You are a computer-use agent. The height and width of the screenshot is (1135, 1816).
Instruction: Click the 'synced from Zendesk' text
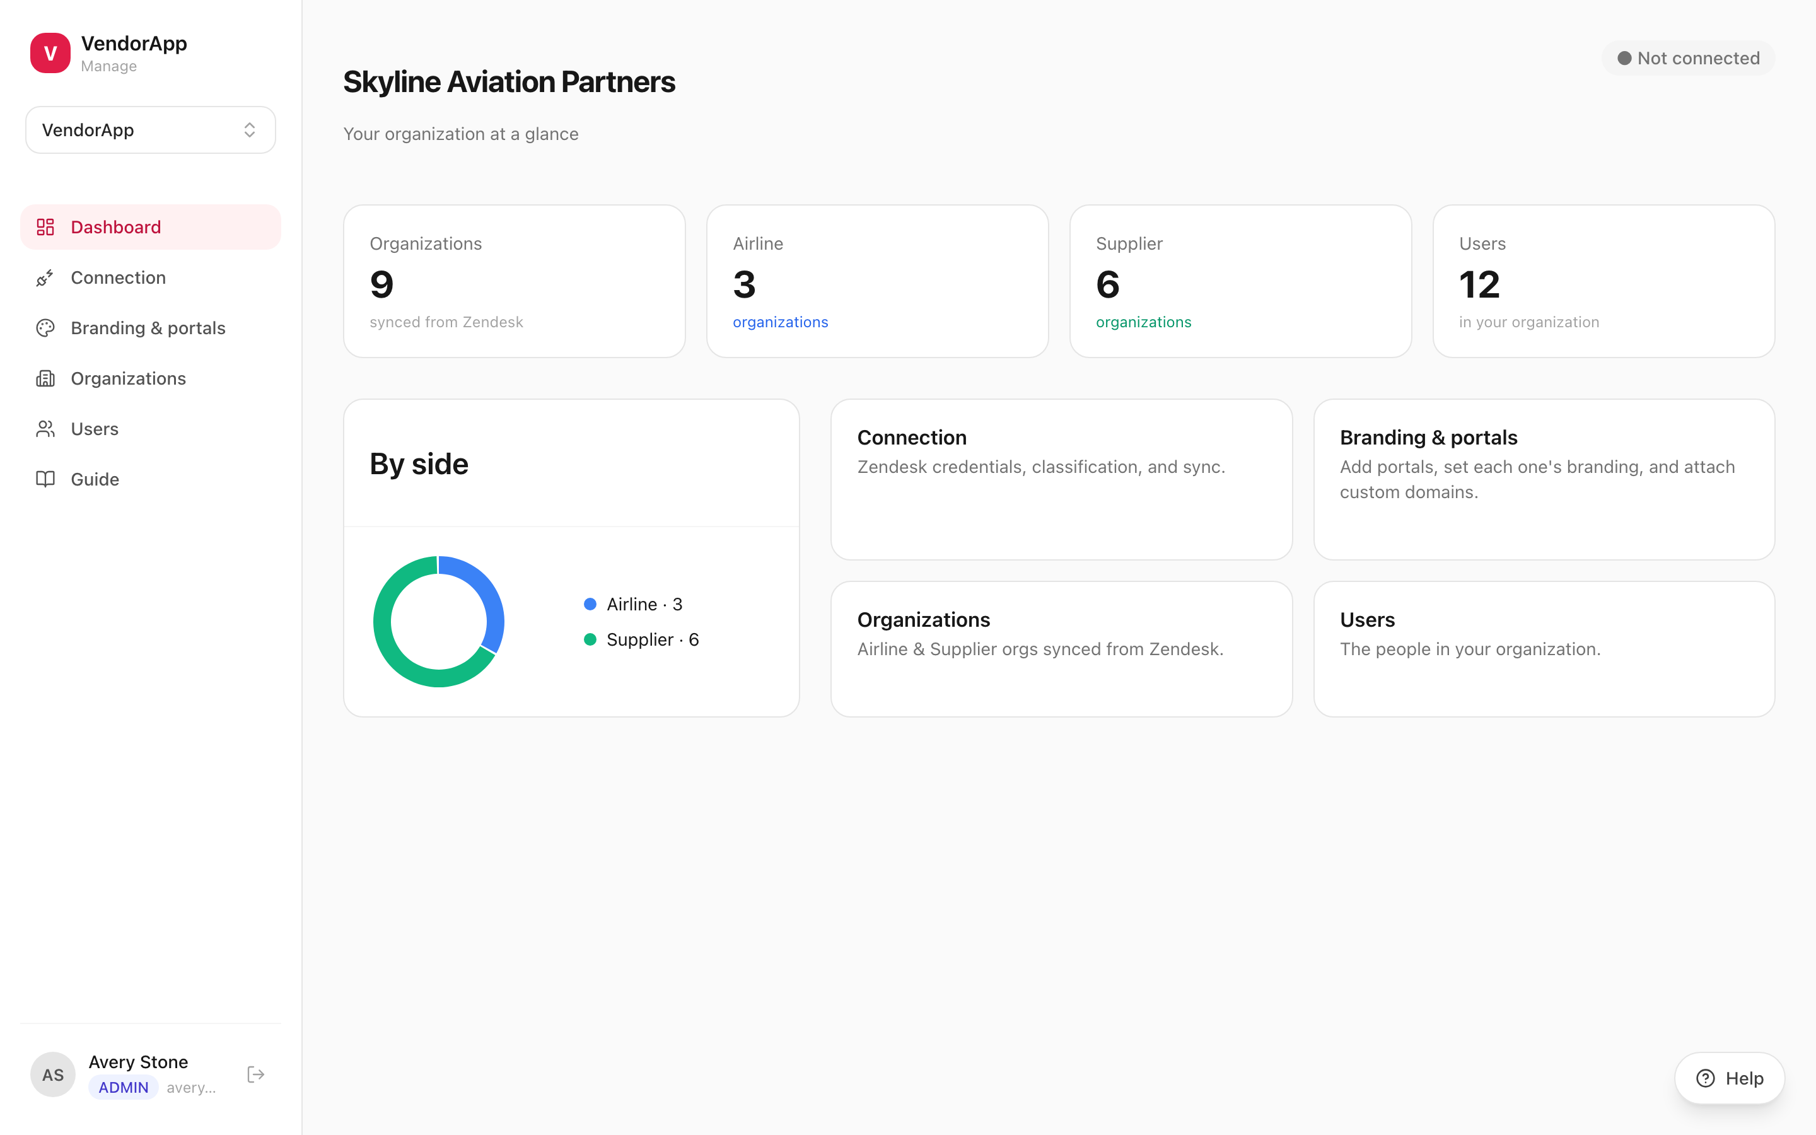(446, 322)
